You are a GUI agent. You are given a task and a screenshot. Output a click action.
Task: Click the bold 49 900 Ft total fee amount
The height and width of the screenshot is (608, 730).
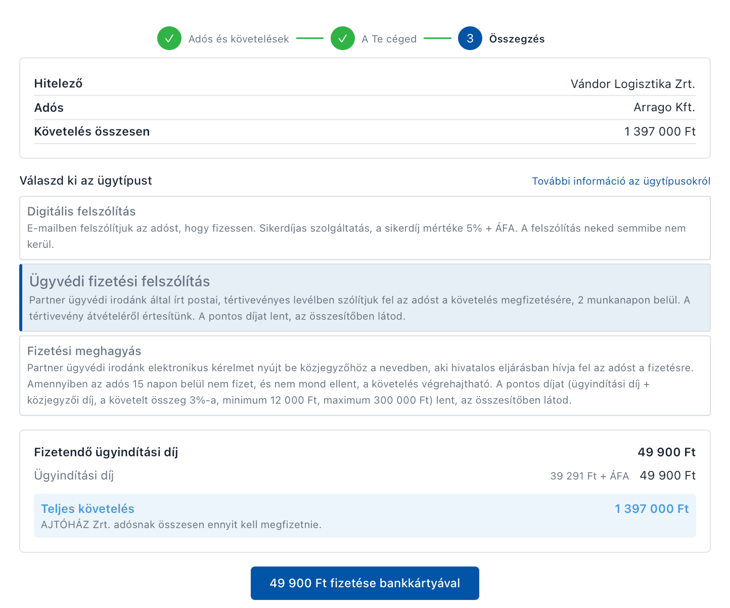(667, 452)
